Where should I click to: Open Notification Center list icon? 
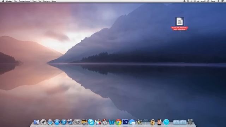(222, 1)
